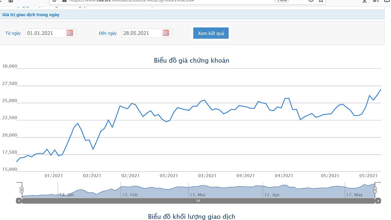The image size is (391, 220).
Task: Open the Từ ngày calendar picker icon
Action: click(70, 33)
